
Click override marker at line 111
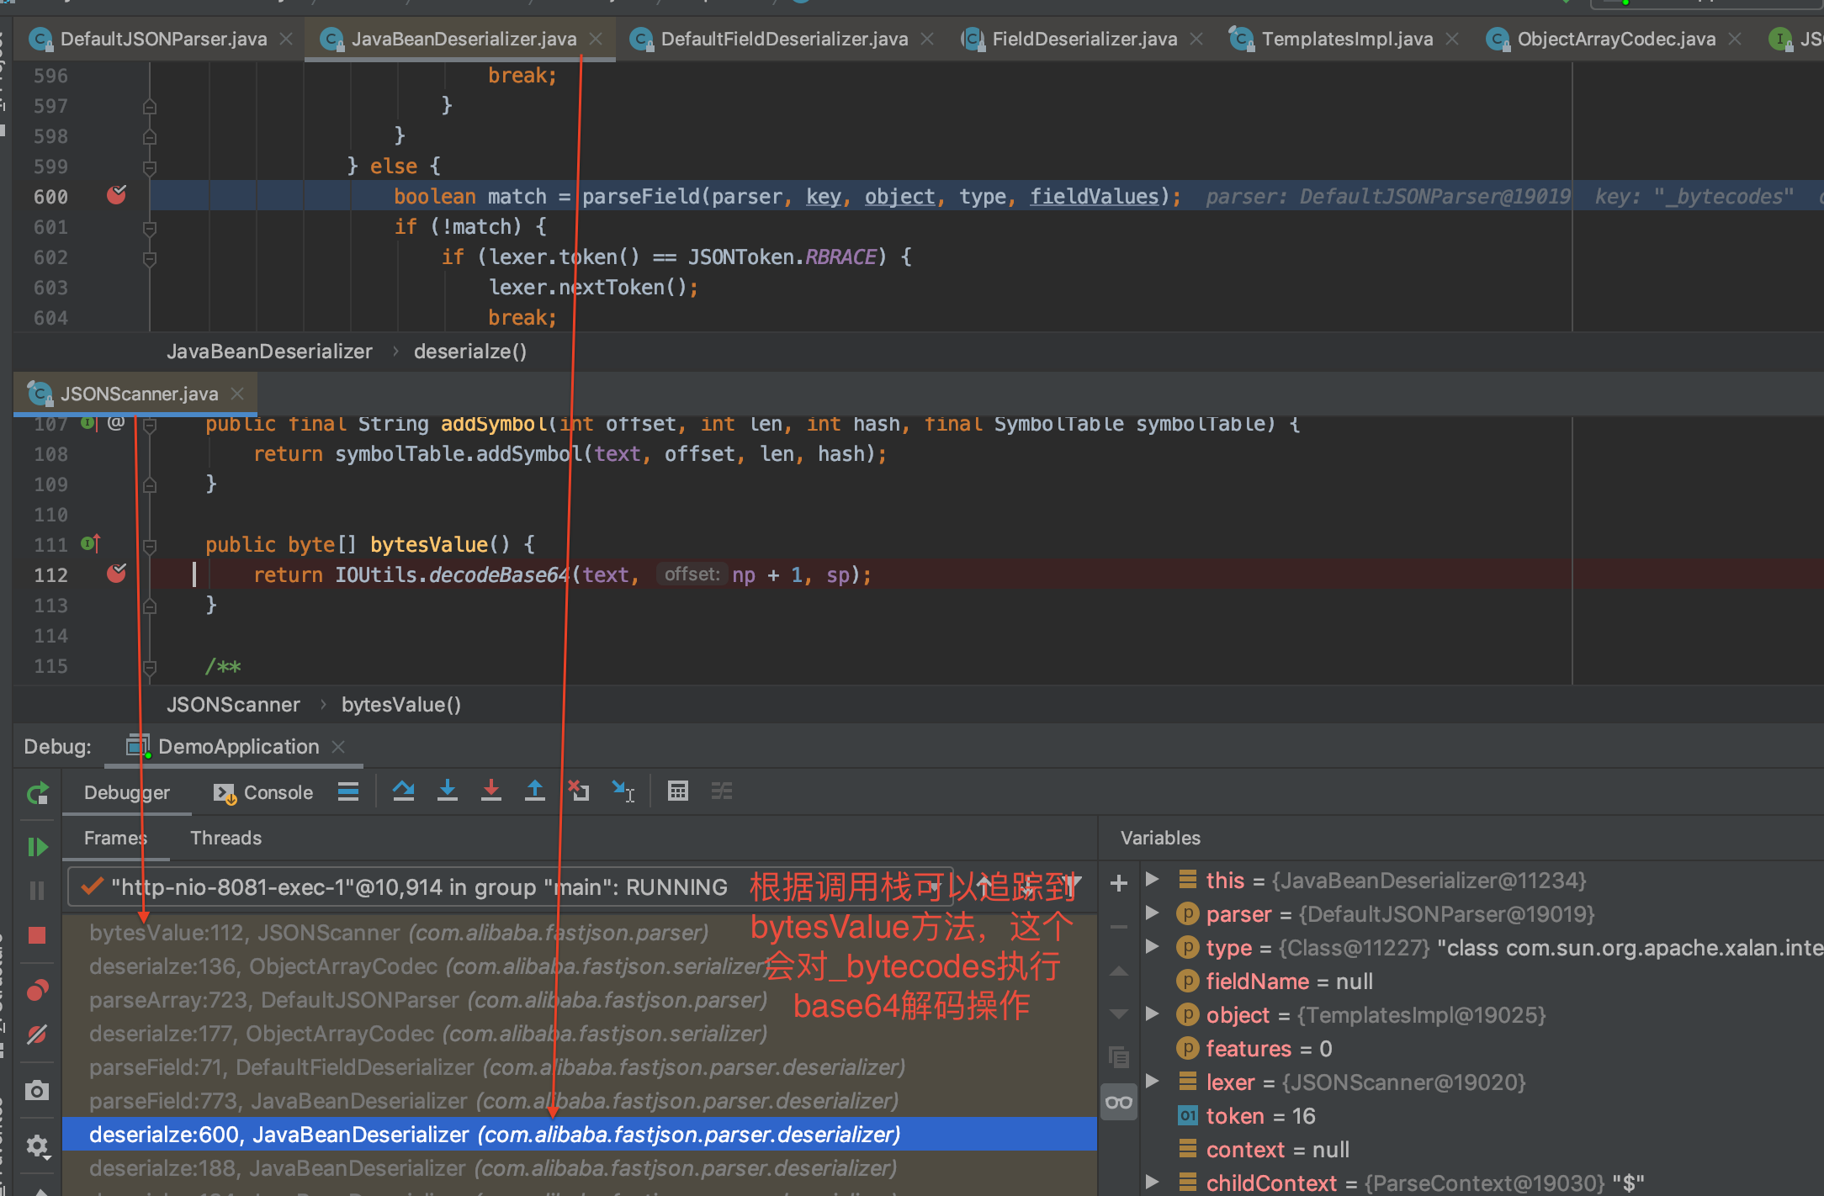click(91, 544)
